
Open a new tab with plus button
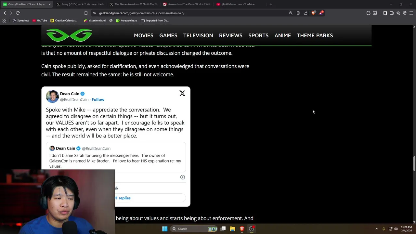(271, 4)
